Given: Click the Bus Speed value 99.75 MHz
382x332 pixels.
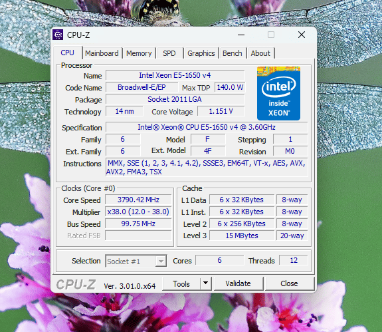Looking at the screenshot, I should (x=138, y=224).
